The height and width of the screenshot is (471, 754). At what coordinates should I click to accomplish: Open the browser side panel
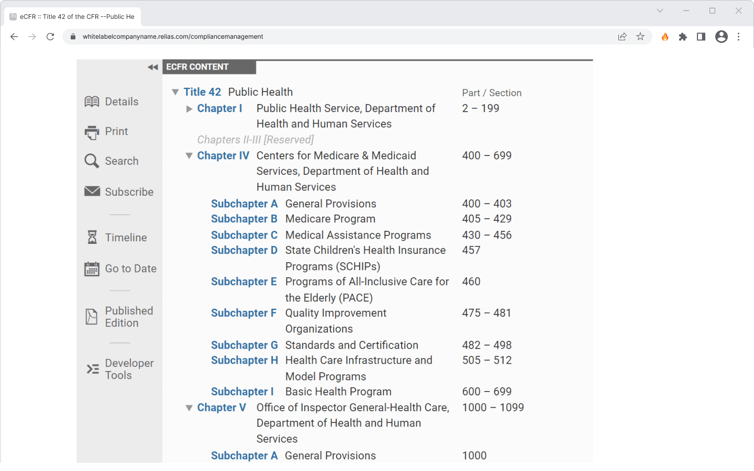click(x=701, y=37)
